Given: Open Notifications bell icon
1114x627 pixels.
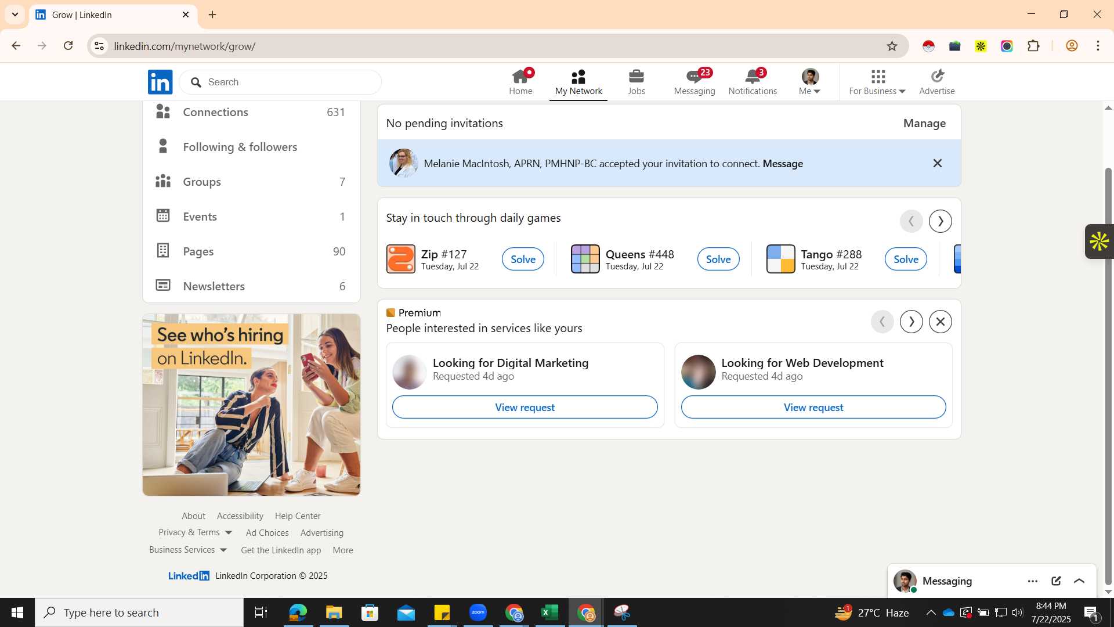Looking at the screenshot, I should (x=753, y=77).
